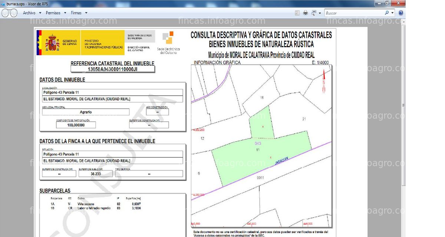Click Polígono 43 Parcela 11 under Datos del Inmueble
The width and height of the screenshot is (445, 237).
(113, 92)
